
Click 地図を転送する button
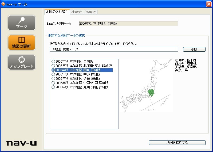click(x=177, y=143)
